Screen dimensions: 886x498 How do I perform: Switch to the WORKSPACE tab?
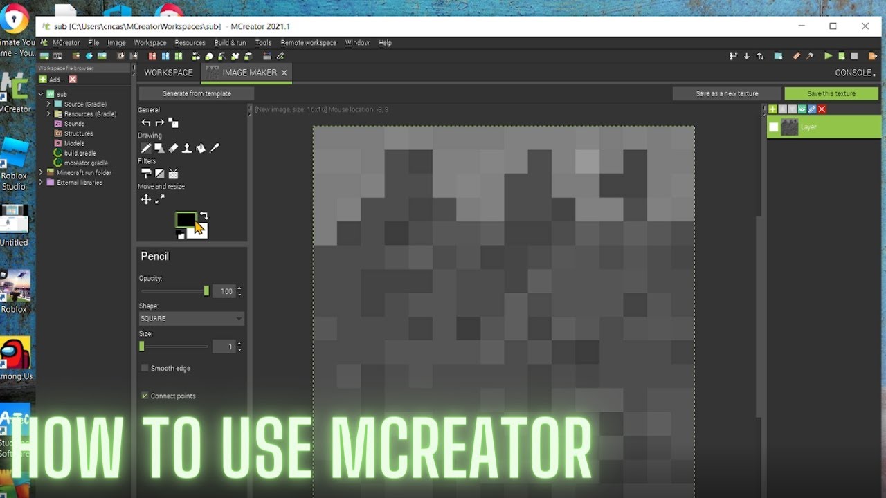tap(168, 73)
